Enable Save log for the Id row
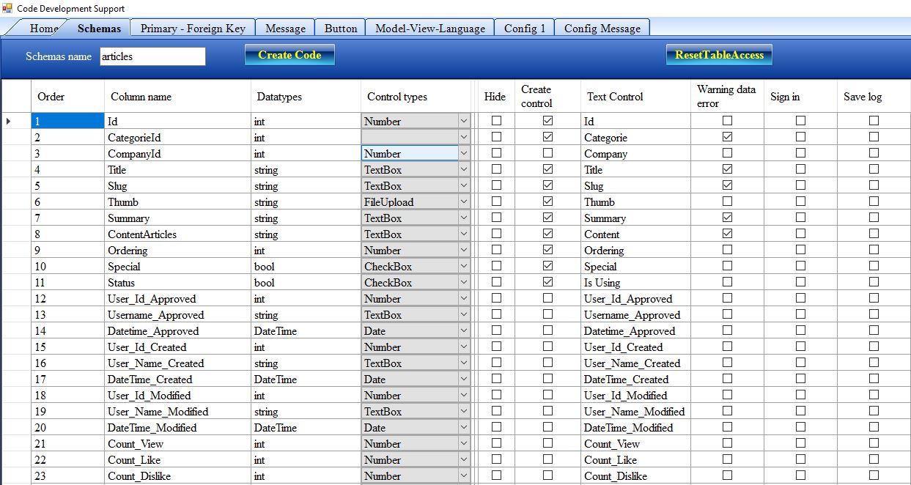The image size is (911, 485). (874, 121)
